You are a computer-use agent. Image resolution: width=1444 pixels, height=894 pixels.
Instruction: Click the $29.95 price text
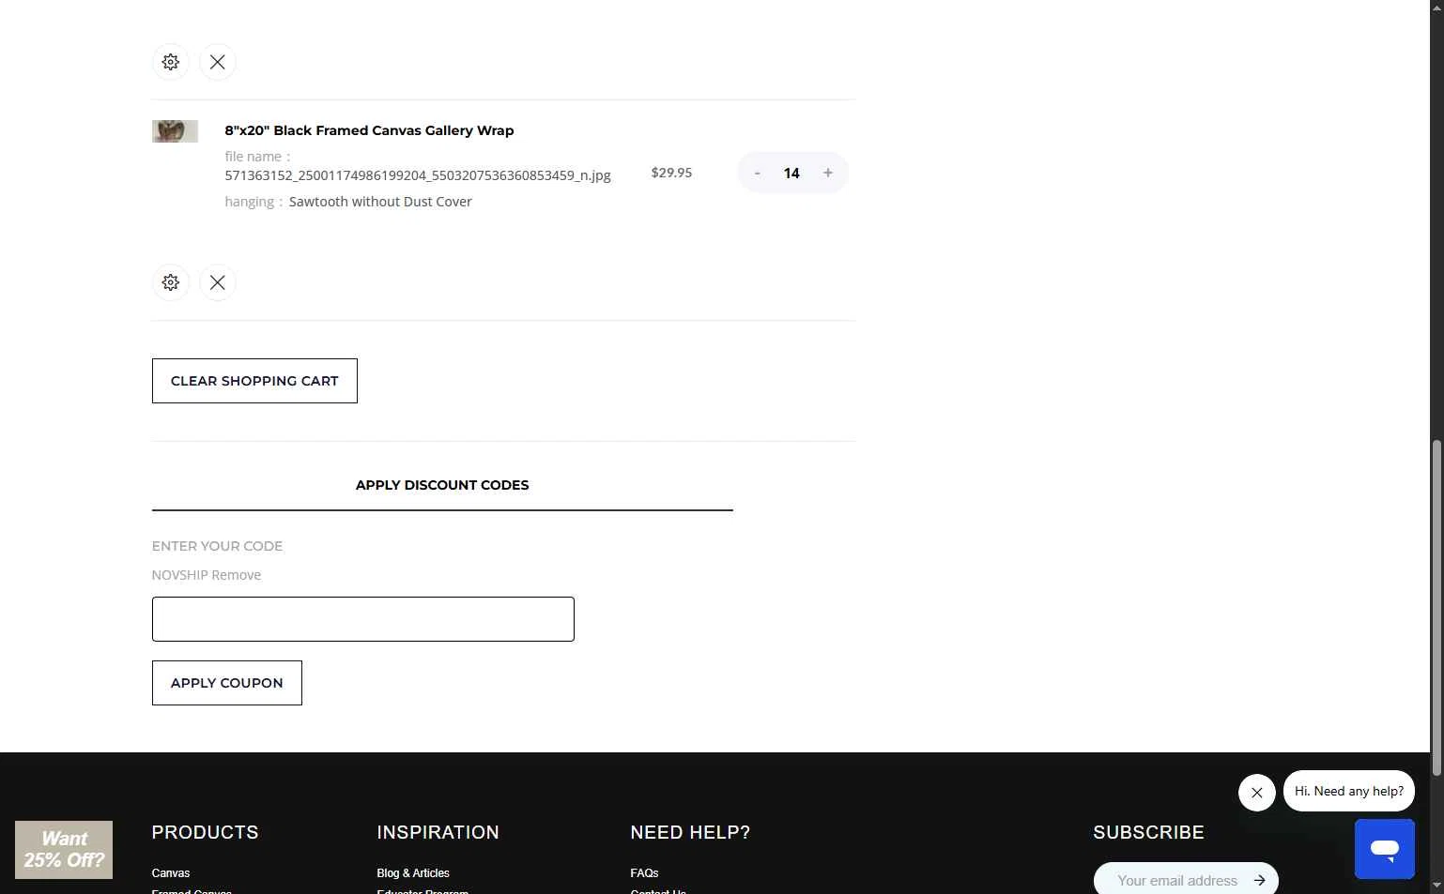[x=671, y=173]
